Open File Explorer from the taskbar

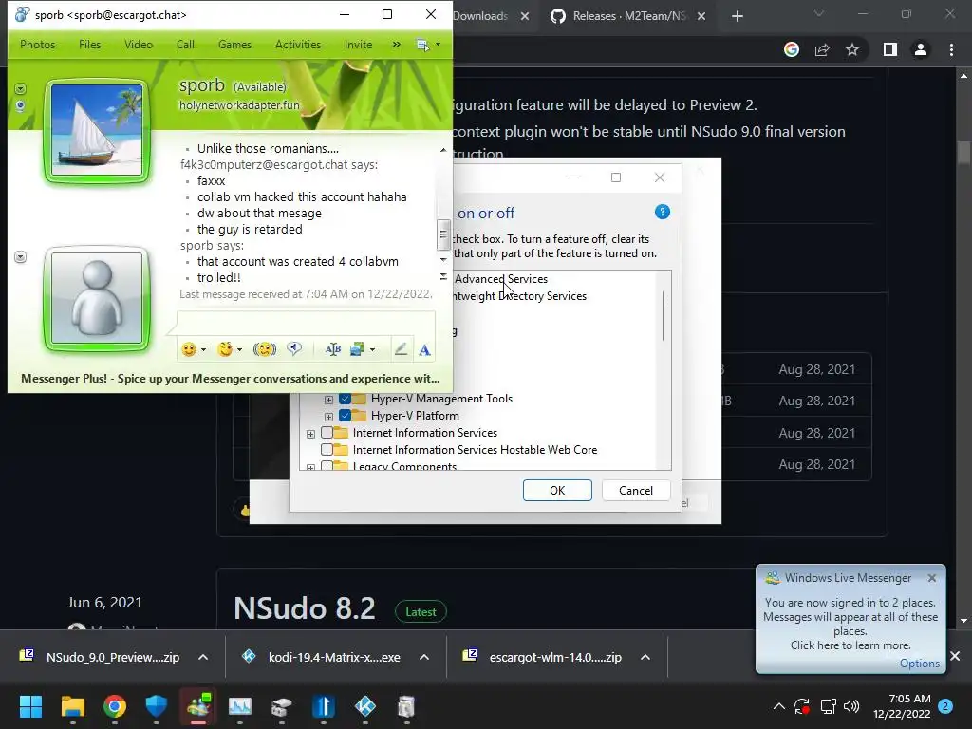point(72,706)
